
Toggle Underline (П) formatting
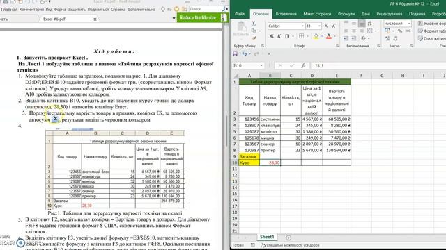tap(286, 36)
